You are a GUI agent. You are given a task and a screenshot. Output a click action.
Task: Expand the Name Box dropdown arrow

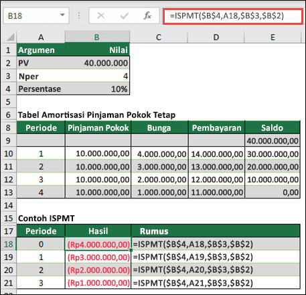[x=62, y=15]
